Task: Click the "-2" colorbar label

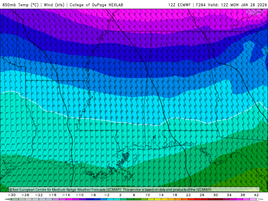Action: point(107,195)
